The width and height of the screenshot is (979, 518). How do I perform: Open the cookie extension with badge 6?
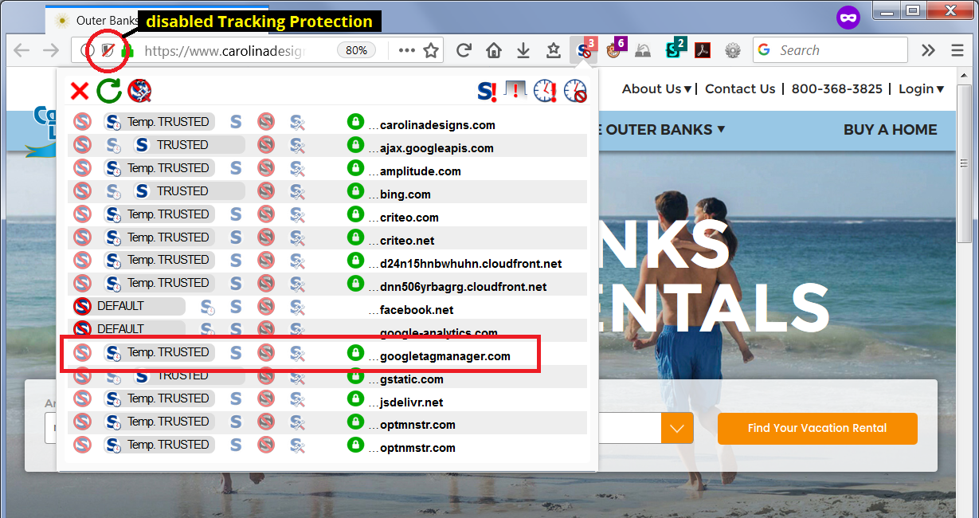click(614, 50)
